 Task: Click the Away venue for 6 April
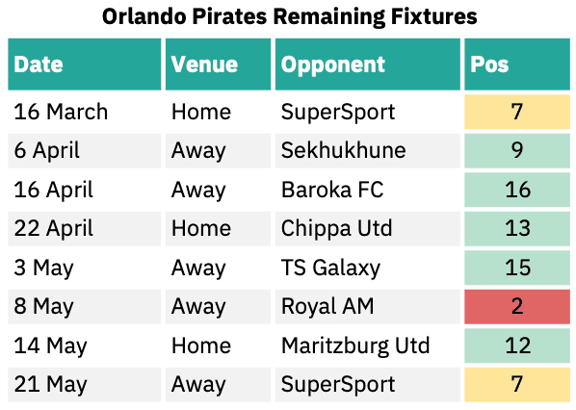click(x=219, y=150)
